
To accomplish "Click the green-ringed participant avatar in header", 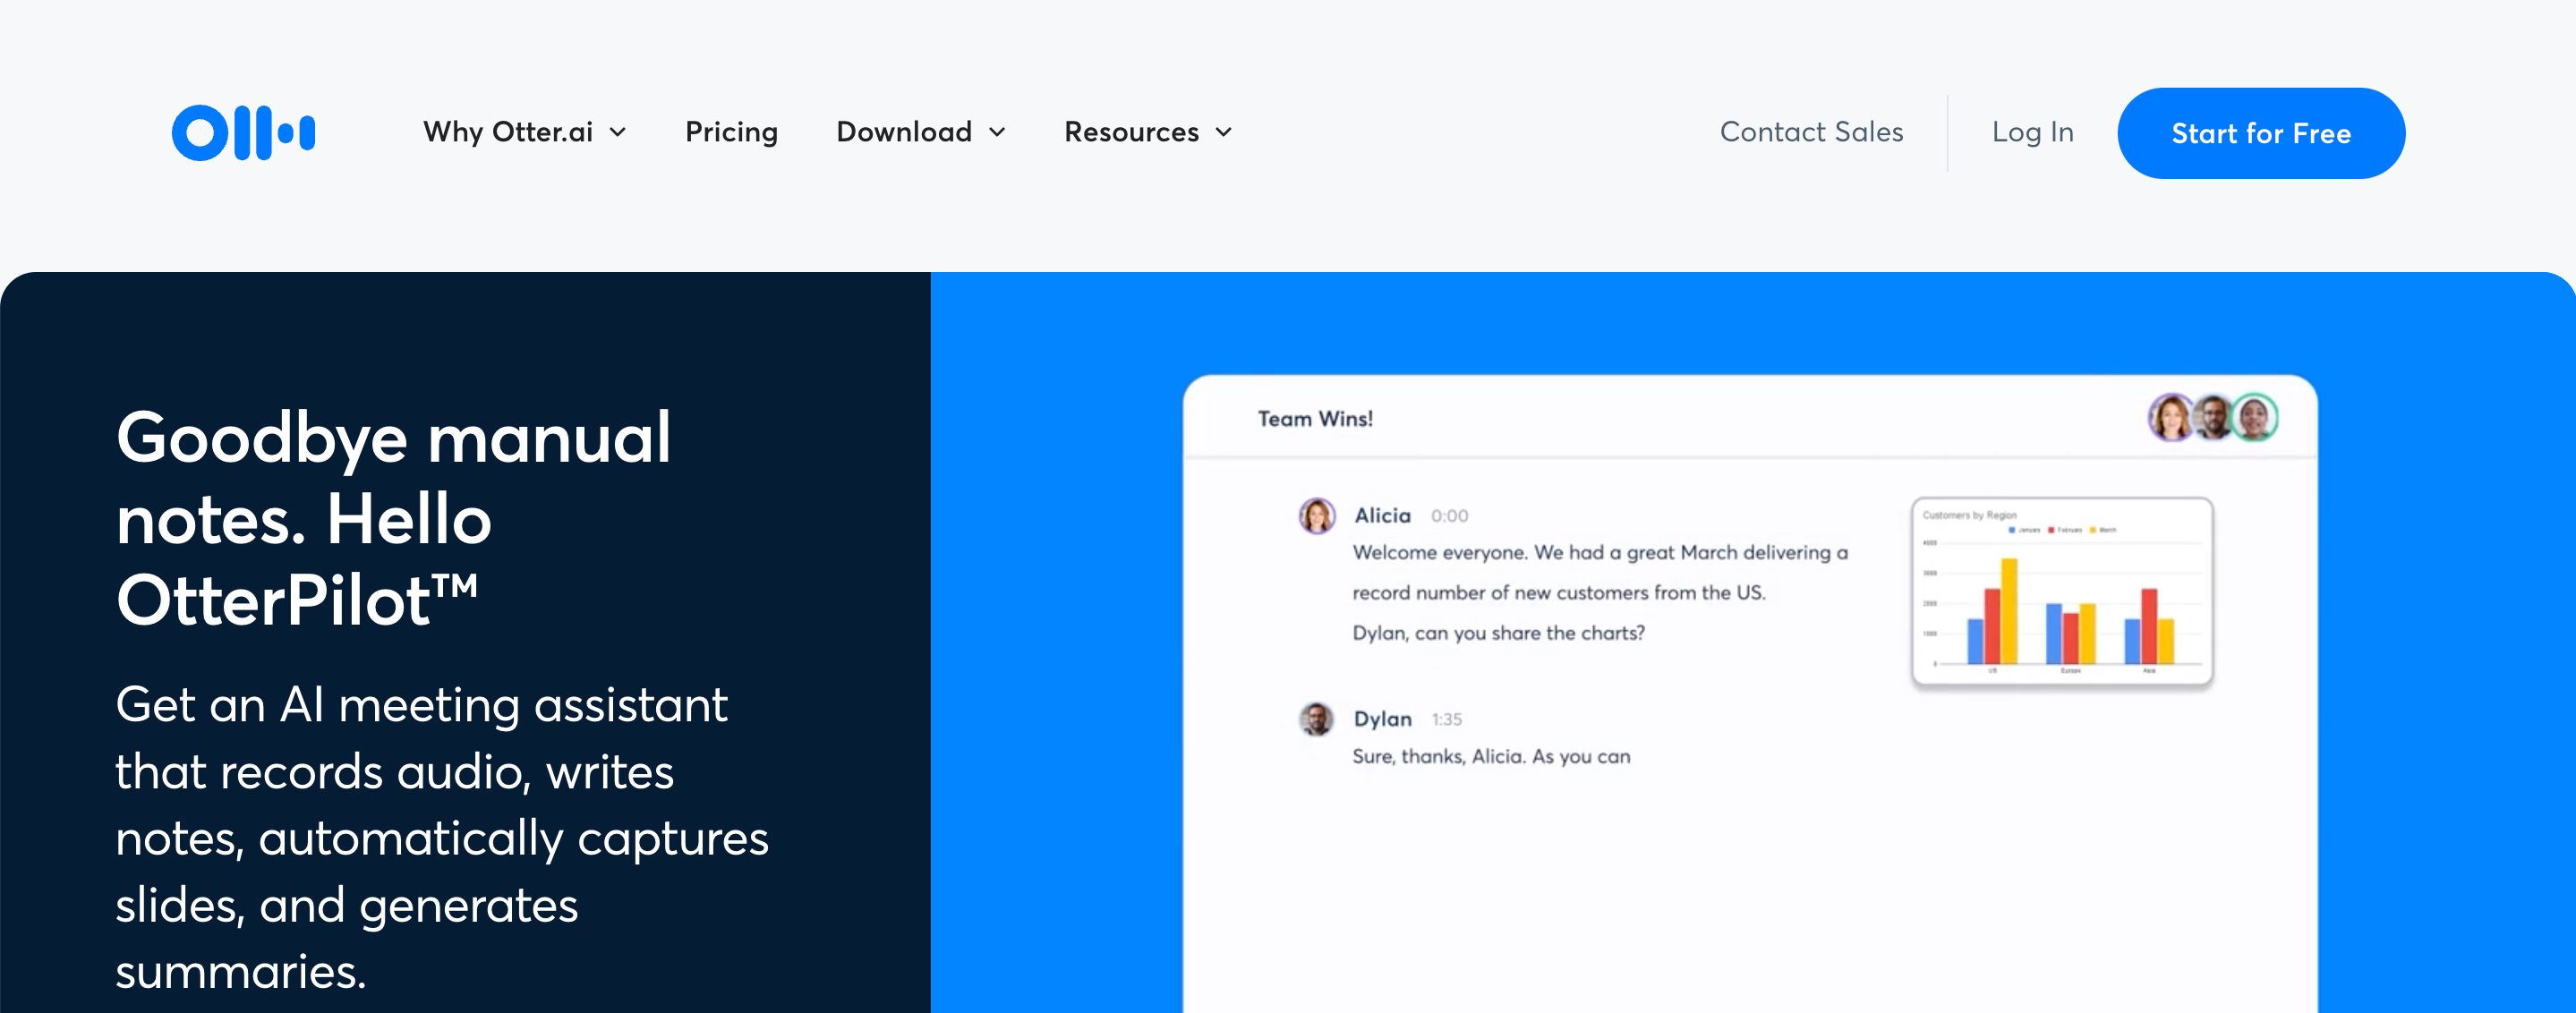I will [2255, 417].
